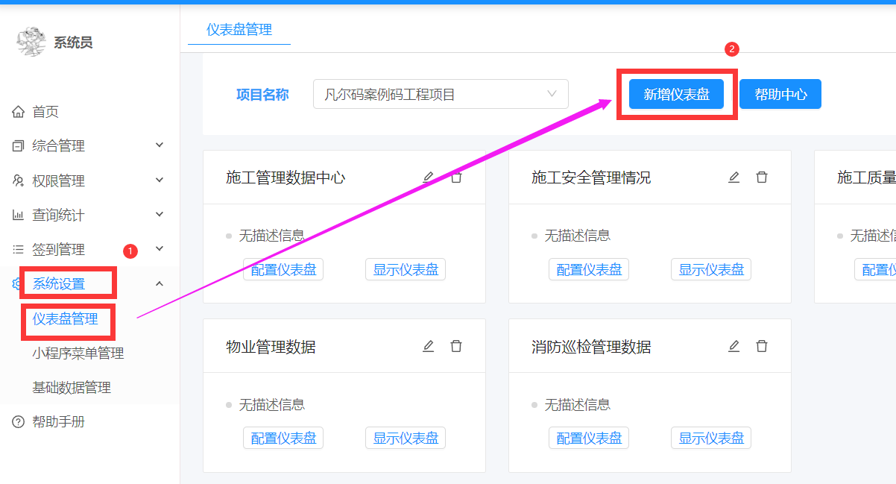Switch to the 仪表盘管理 tab
Viewport: 896px width, 484px height.
point(239,30)
